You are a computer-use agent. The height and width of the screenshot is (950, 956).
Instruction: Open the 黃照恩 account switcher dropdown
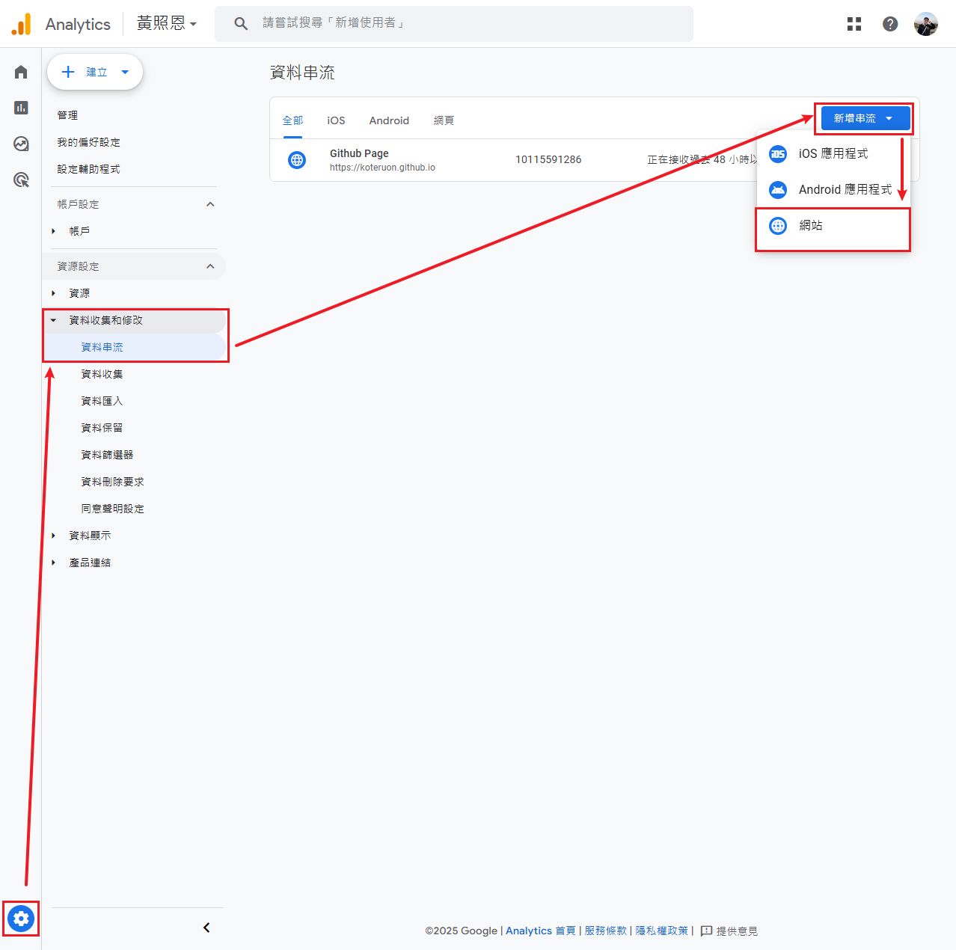coord(166,23)
